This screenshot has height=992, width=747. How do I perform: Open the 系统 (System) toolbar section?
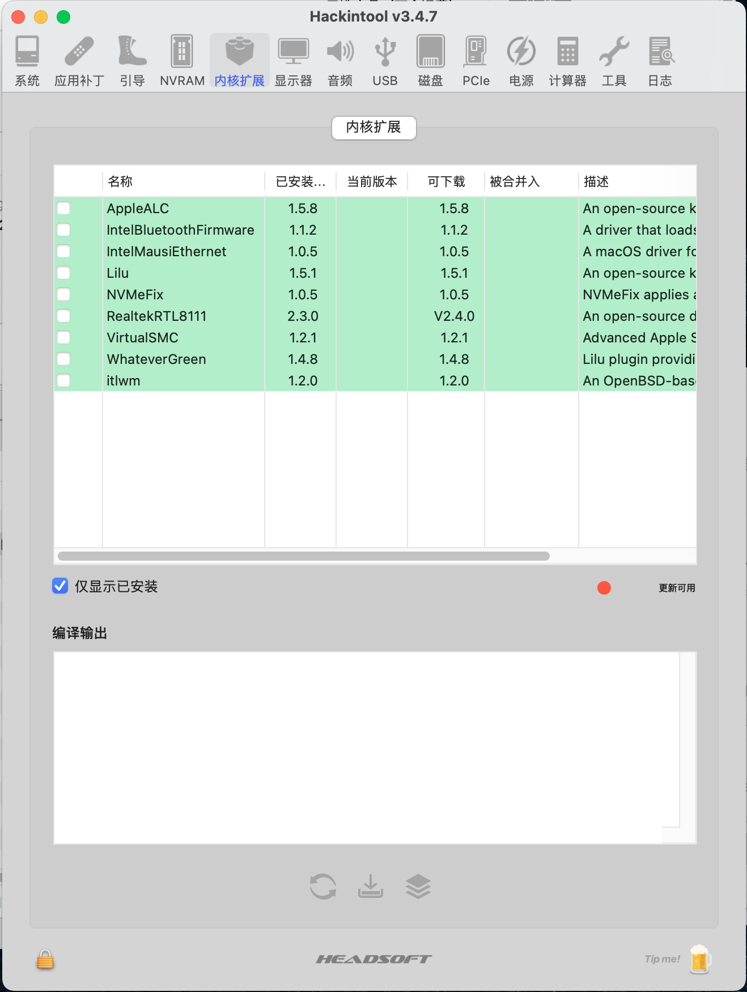click(x=27, y=61)
